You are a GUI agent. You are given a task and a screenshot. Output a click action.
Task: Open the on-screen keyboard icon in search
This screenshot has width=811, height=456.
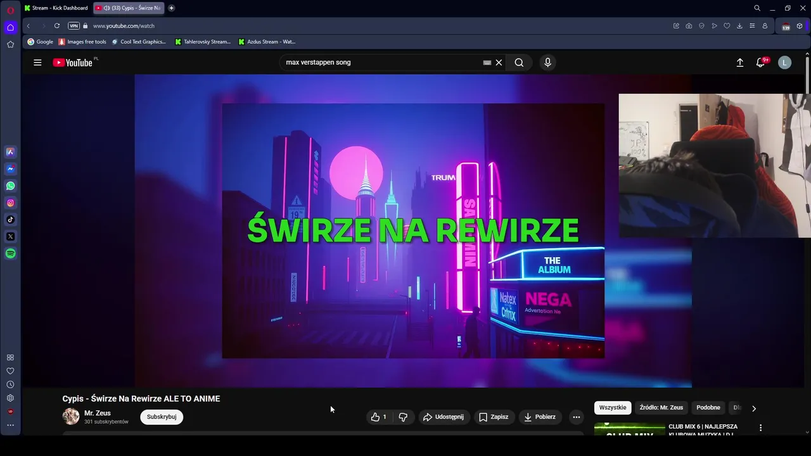click(x=487, y=63)
